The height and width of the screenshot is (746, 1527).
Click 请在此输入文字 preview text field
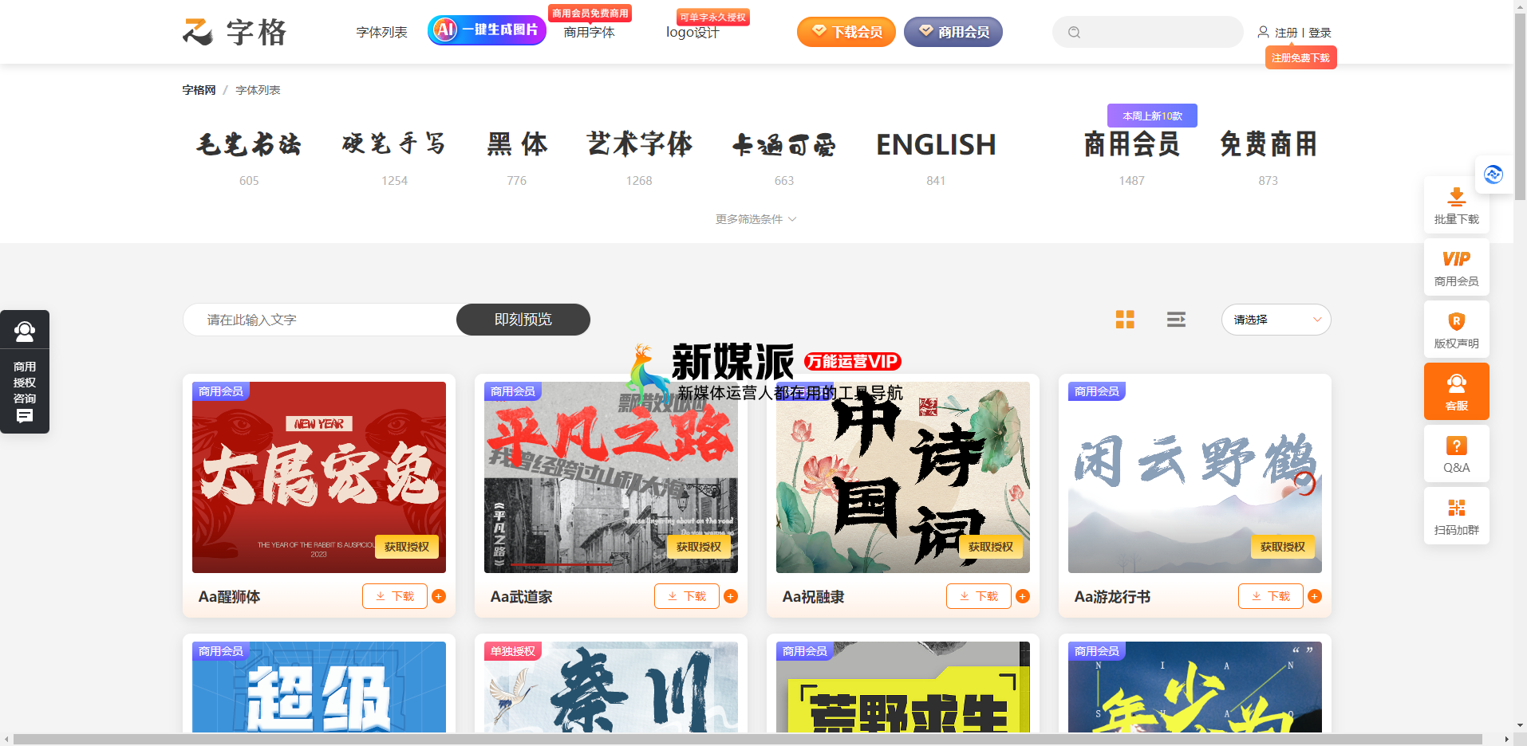(x=320, y=320)
